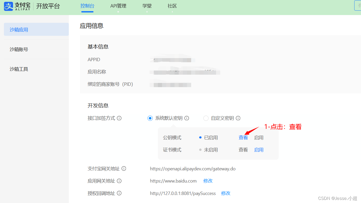The height and width of the screenshot is (203, 361).
Task: Switch to the 学堂 tab
Action: click(147, 6)
